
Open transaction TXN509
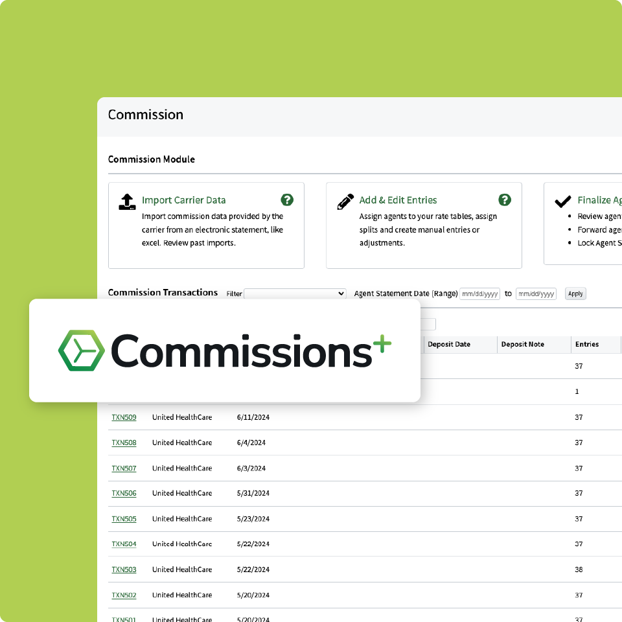coord(124,417)
